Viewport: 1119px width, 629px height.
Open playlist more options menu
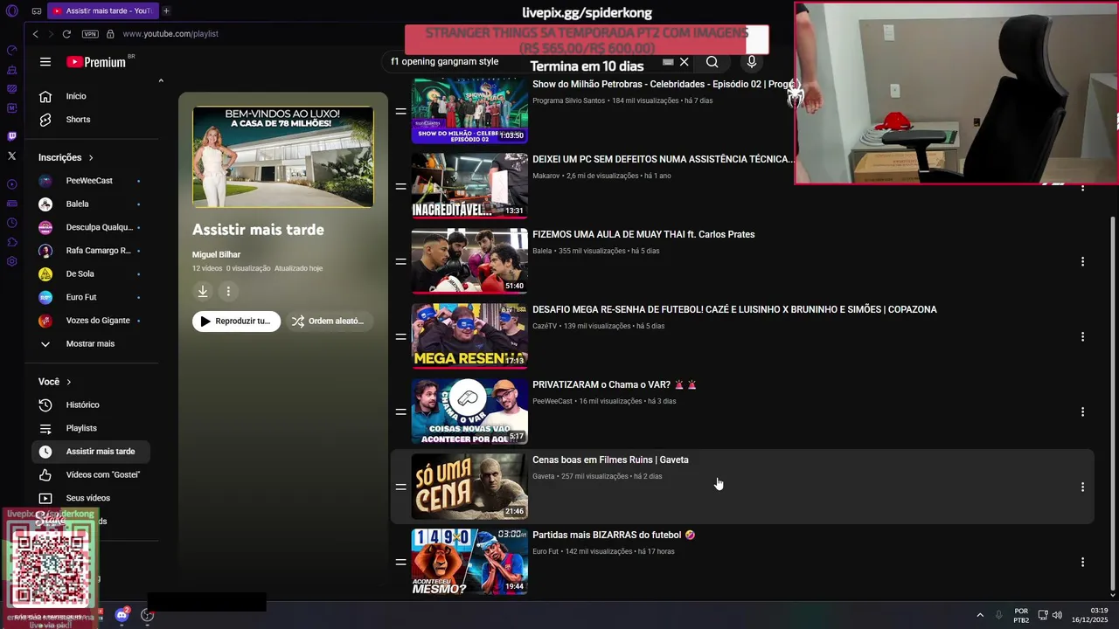click(x=228, y=292)
